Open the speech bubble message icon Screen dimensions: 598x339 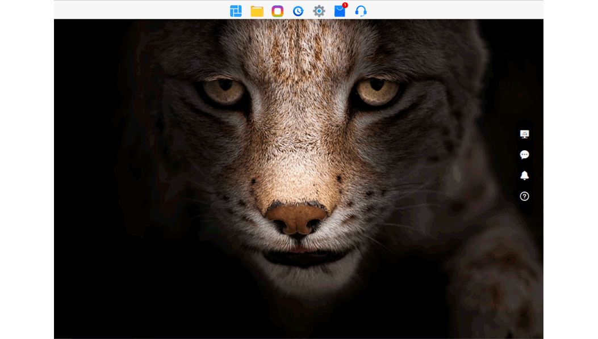click(524, 154)
